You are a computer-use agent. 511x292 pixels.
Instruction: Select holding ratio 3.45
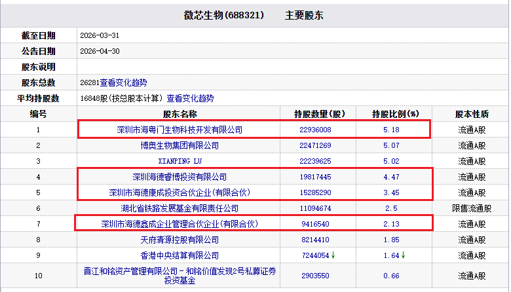391,192
